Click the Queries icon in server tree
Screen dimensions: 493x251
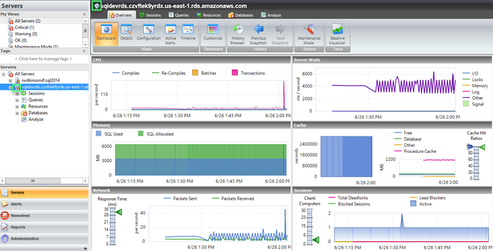[24, 100]
